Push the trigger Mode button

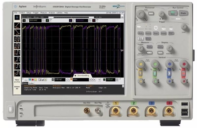click(x=141, y=33)
